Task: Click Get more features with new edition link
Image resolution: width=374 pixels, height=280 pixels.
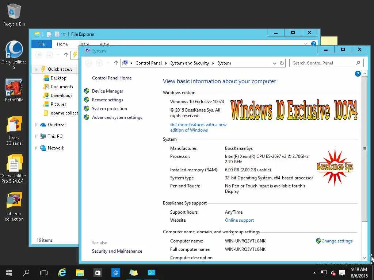Action: [198, 127]
